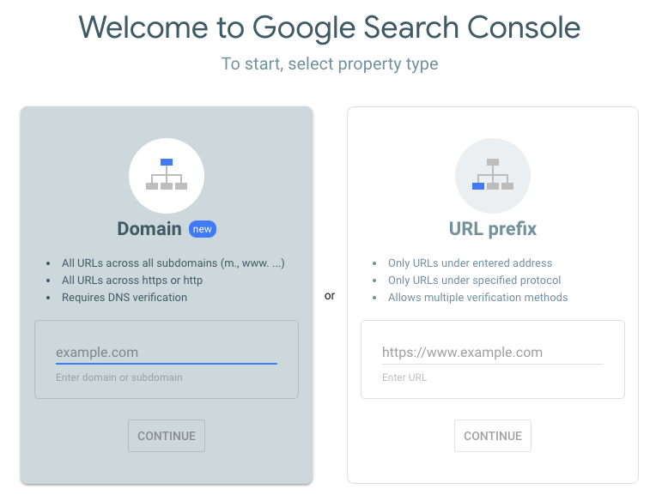Focus the example.com domain input field
The height and width of the screenshot is (495, 656).
tap(167, 353)
